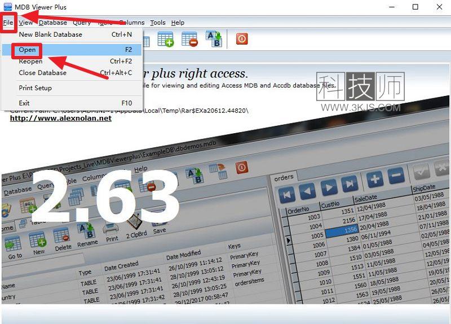Open the File menu
The width and height of the screenshot is (451, 324).
click(8, 23)
